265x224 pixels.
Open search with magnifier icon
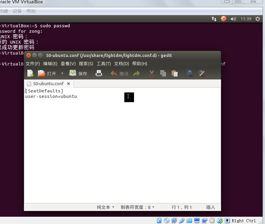[x=190, y=73]
